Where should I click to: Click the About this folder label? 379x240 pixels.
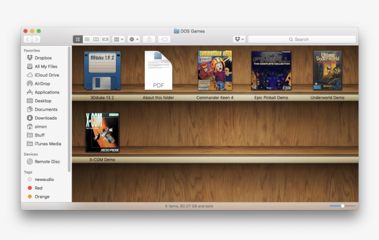[x=159, y=97]
